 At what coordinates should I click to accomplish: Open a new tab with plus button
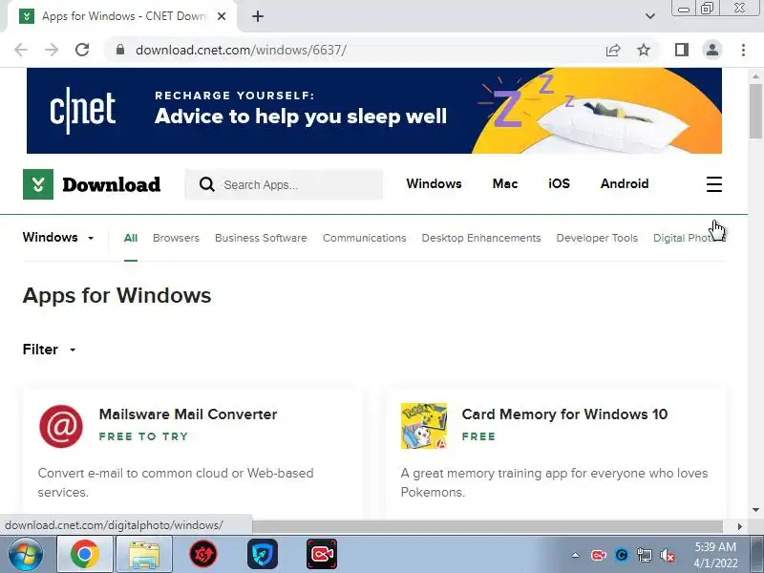[258, 16]
